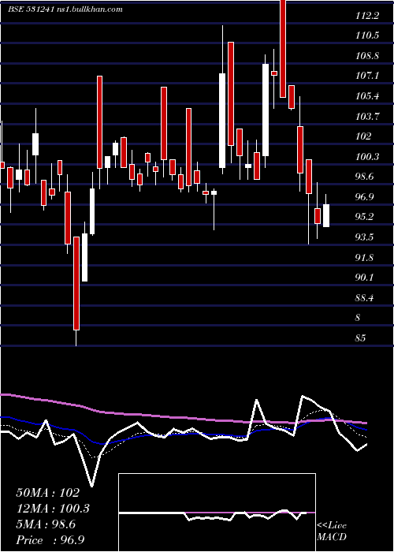
Task: Click the 105.4 price axis label
Action: point(367,96)
